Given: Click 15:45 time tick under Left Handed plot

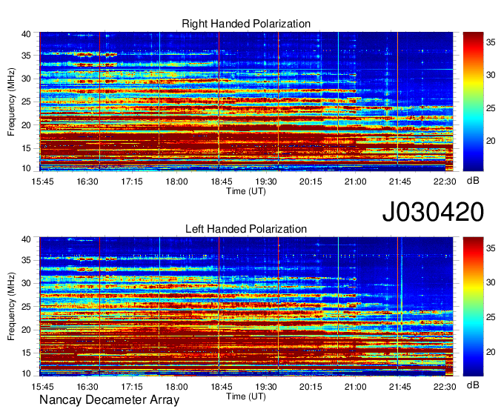Looking at the screenshot, I should tap(42, 387).
